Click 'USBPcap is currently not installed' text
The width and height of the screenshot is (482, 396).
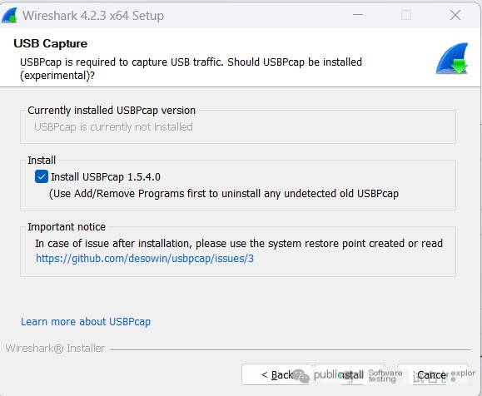pos(113,127)
